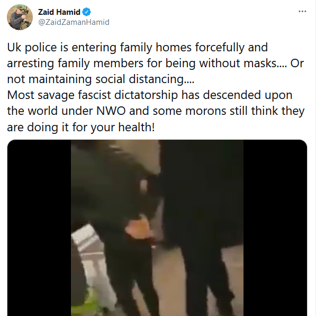Open the three-dot more options menu

[x=302, y=12]
